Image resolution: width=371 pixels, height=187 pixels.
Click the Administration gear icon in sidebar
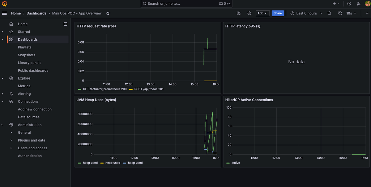coord(11,125)
